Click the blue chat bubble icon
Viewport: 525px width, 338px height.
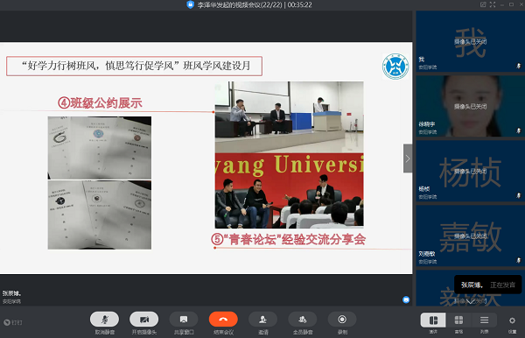[x=406, y=299]
